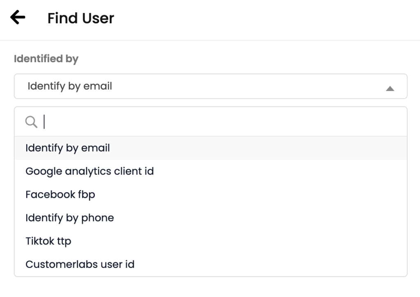
Task: Focus the dropdown search text field
Action: (x=221, y=122)
